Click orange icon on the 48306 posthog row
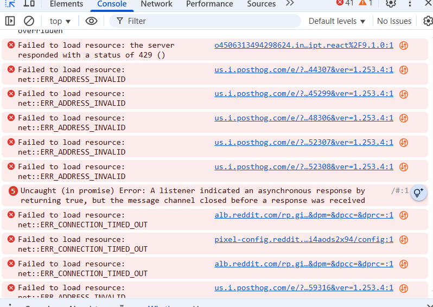This screenshot has height=307, width=433. [404, 118]
